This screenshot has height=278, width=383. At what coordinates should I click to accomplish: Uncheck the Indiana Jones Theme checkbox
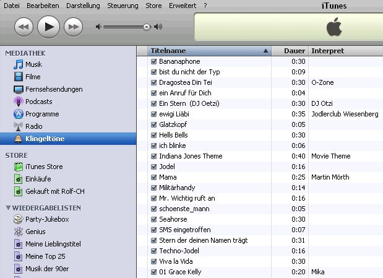[x=153, y=156]
